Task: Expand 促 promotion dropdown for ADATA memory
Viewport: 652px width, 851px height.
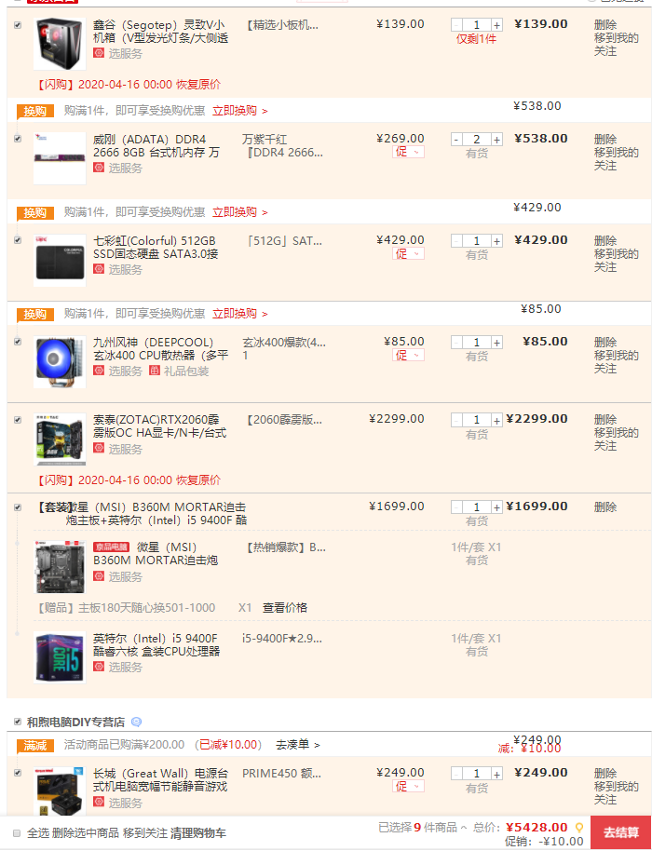Action: 408,152
